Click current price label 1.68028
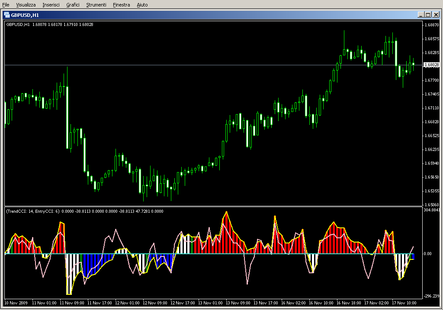The image size is (443, 310). (x=432, y=65)
